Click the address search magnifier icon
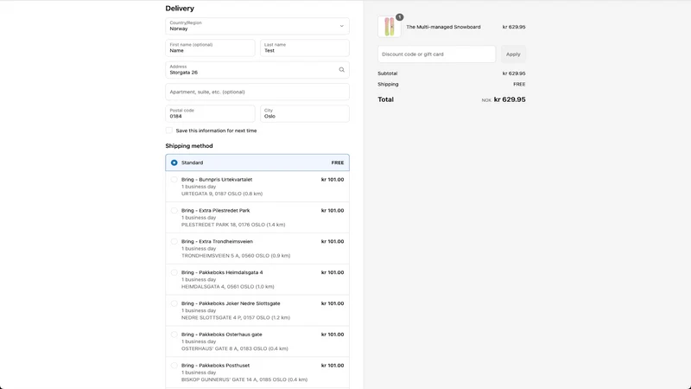Image resolution: width=691 pixels, height=389 pixels. pos(341,70)
